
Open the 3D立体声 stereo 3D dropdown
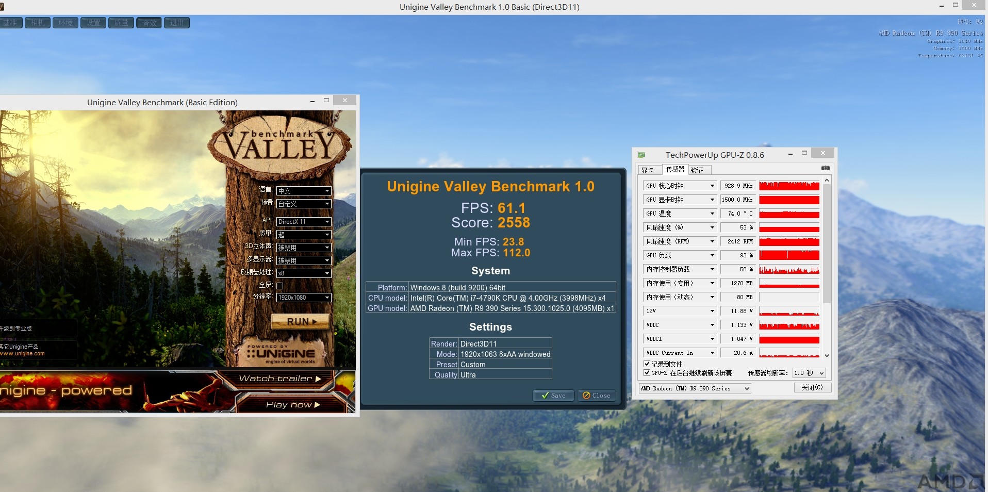point(303,248)
